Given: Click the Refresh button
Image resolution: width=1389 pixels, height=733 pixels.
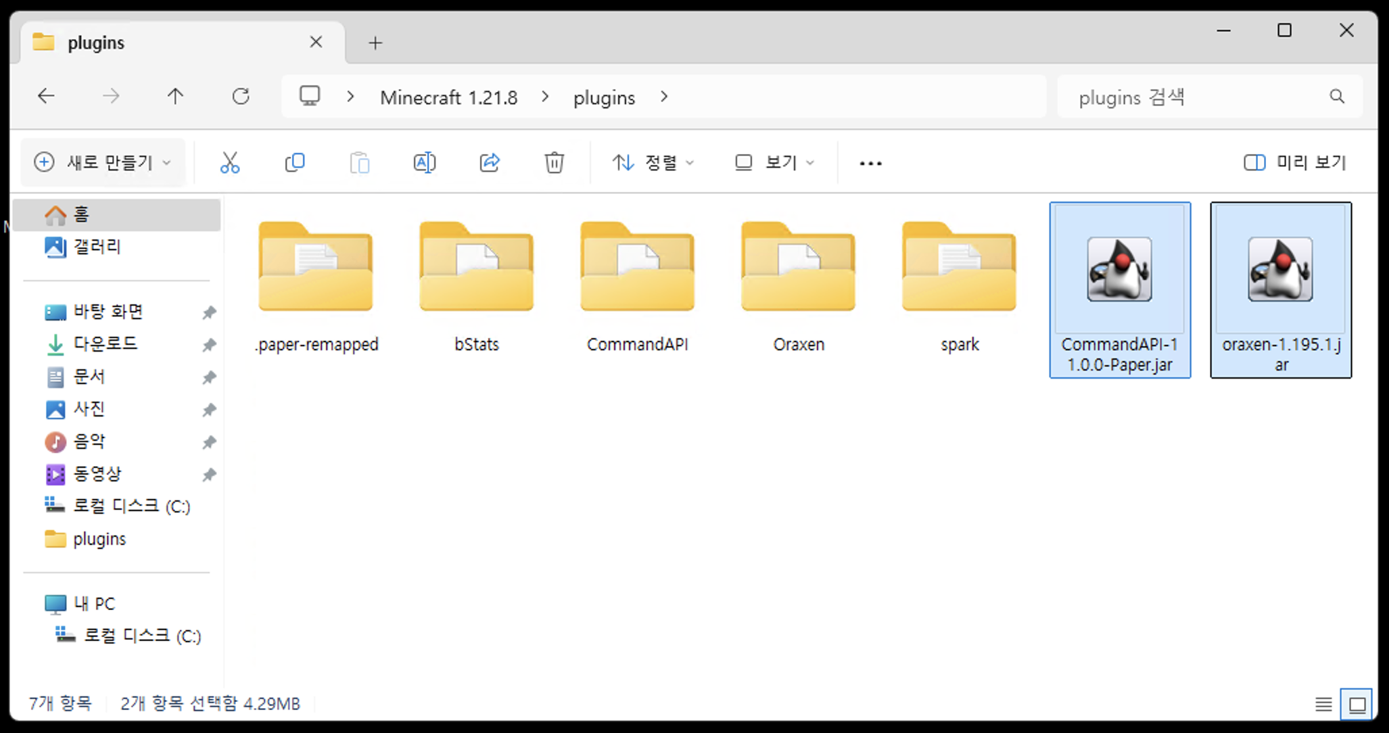Looking at the screenshot, I should [241, 97].
